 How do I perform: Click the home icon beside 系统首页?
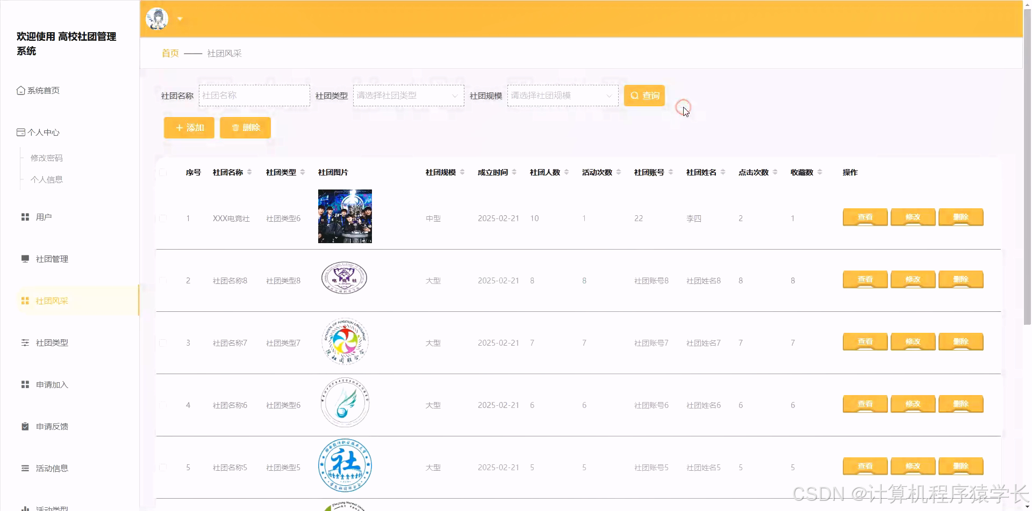21,90
